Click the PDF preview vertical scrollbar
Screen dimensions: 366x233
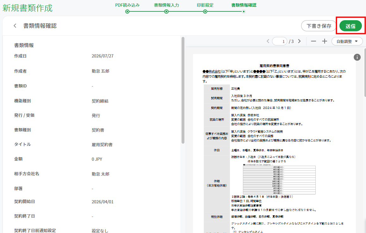pyautogui.click(x=365, y=73)
